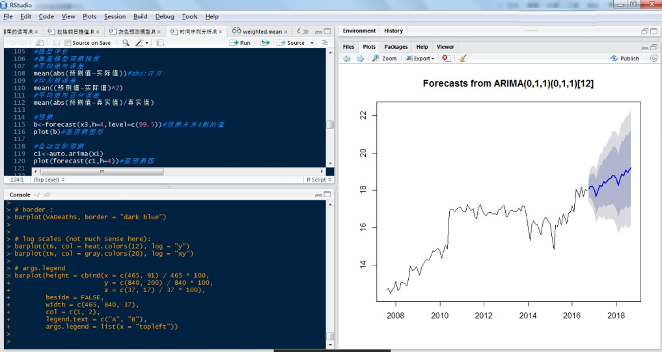Viewport: 662px width, 352px height.
Task: Click the Run button in editor
Action: coord(240,43)
